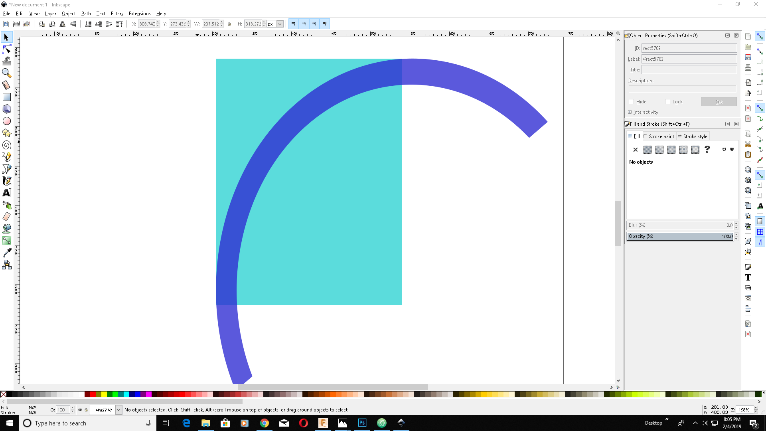This screenshot has height=431, width=766.
Task: Expand the Interactivity section
Action: click(630, 112)
